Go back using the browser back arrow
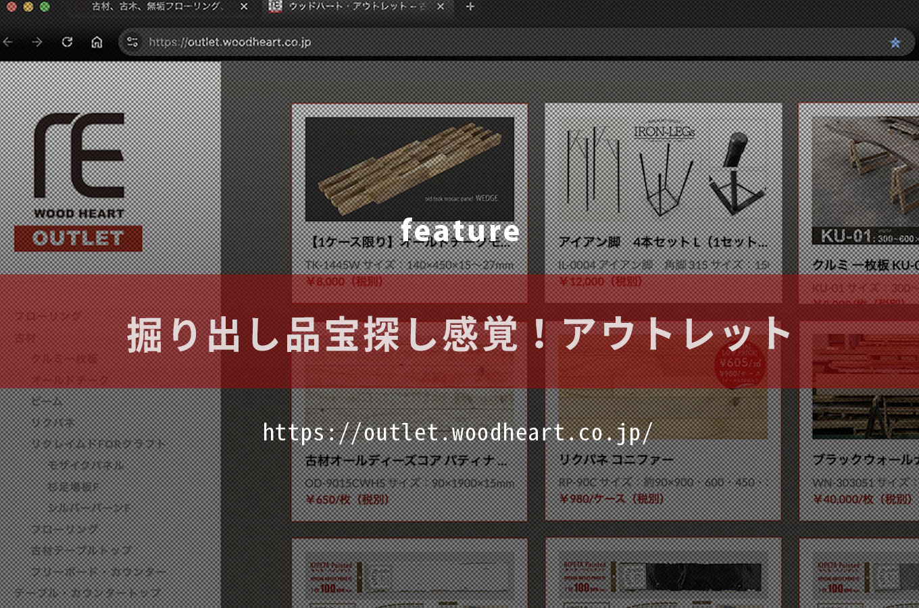Viewport: 919px width, 608px height. [x=8, y=42]
